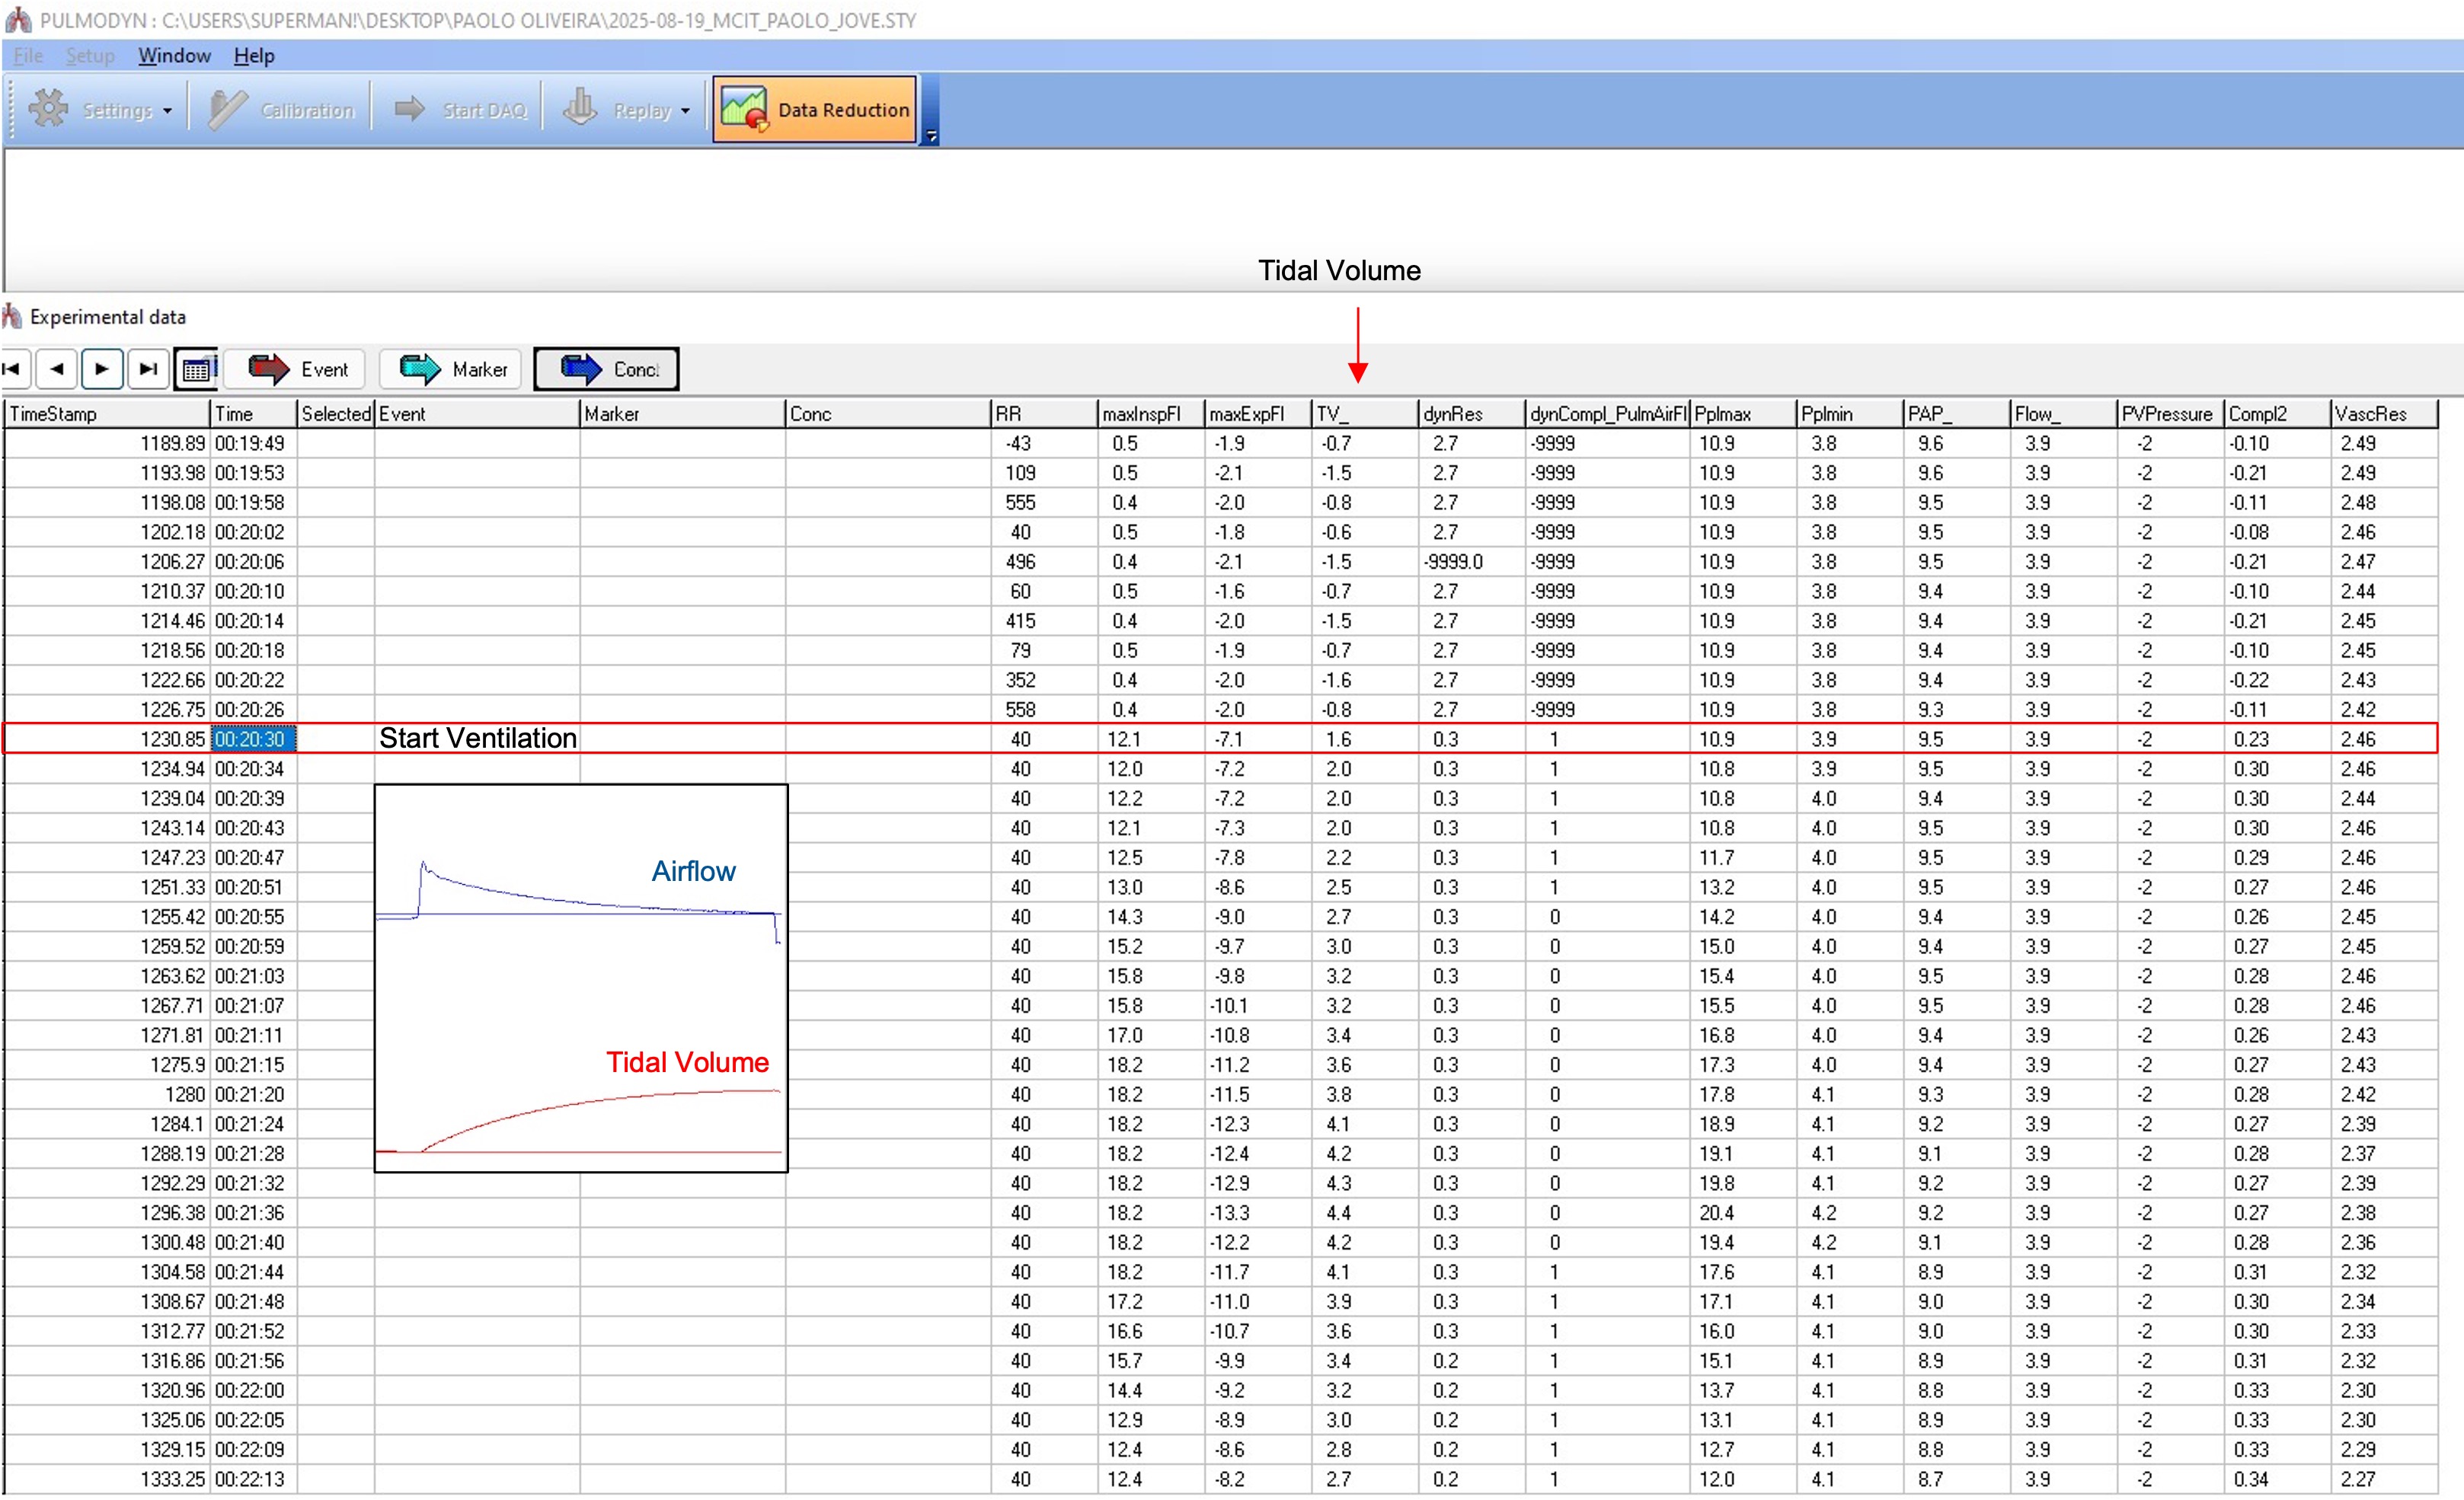Expand the toolbar overflow options arrow
This screenshot has width=2464, height=1500.
pyautogui.click(x=931, y=136)
